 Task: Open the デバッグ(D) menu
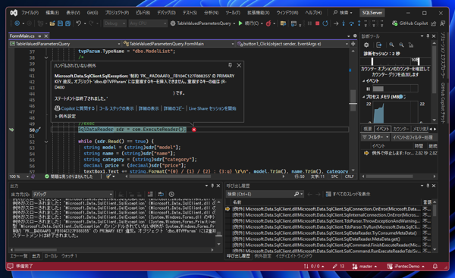pyautogui.click(x=166, y=13)
